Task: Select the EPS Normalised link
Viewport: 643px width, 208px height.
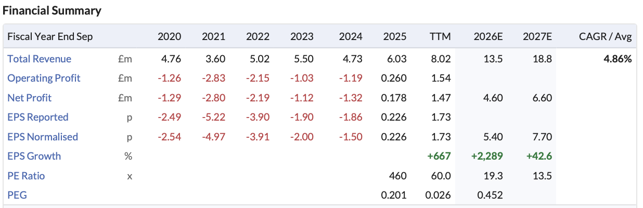Action: 43,137
